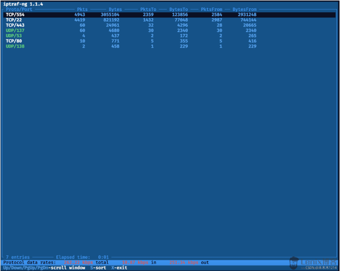Select the TCP/554 row label

point(15,14)
